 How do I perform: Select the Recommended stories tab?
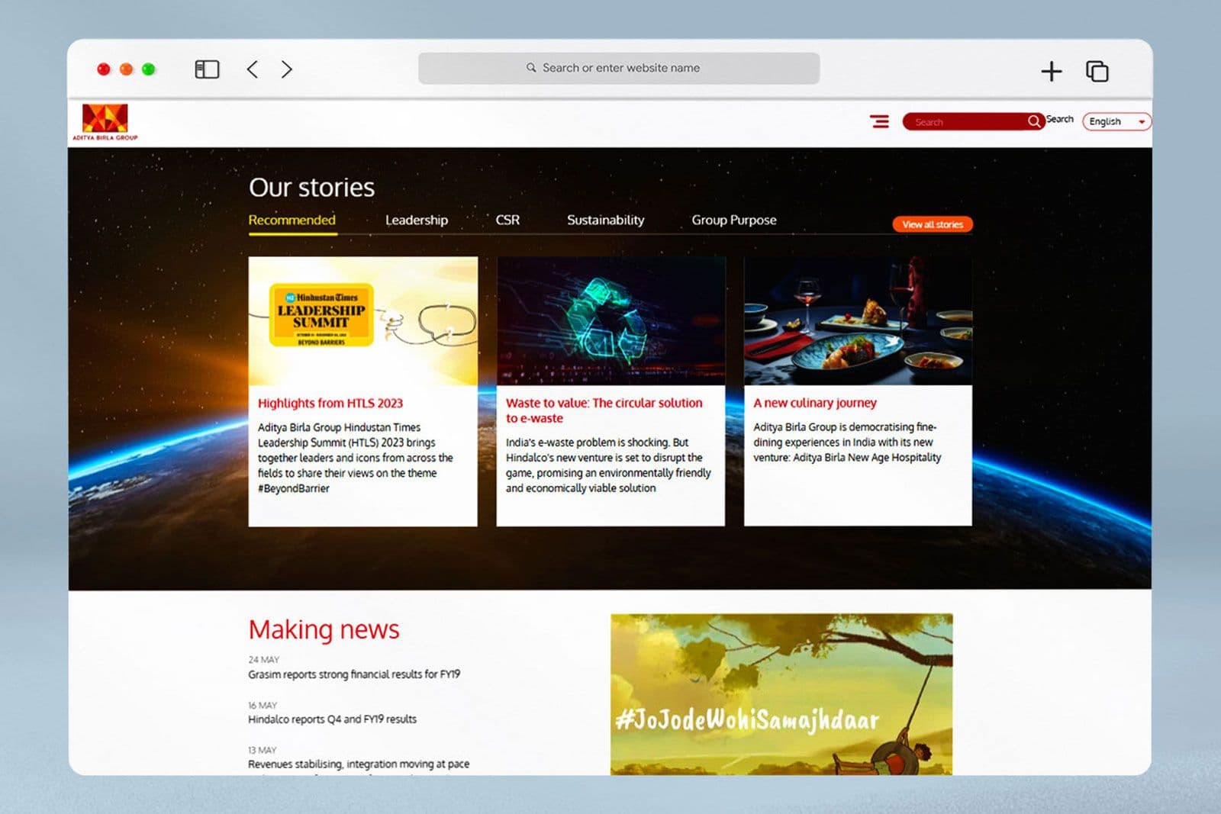click(292, 220)
